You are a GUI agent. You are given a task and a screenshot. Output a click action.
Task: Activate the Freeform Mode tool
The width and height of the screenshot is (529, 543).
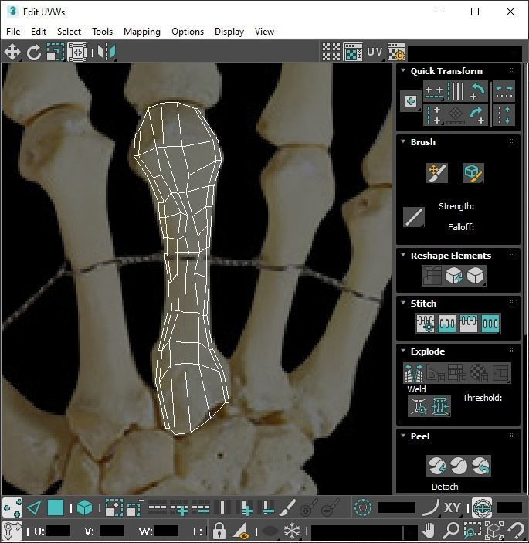click(77, 53)
